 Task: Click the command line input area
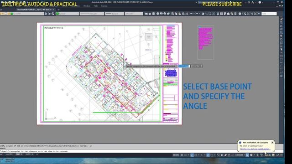141,151
